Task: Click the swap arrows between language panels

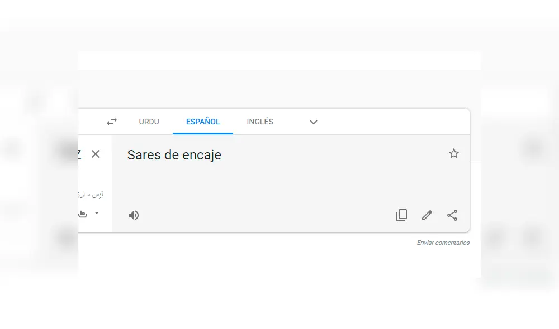Action: tap(111, 122)
